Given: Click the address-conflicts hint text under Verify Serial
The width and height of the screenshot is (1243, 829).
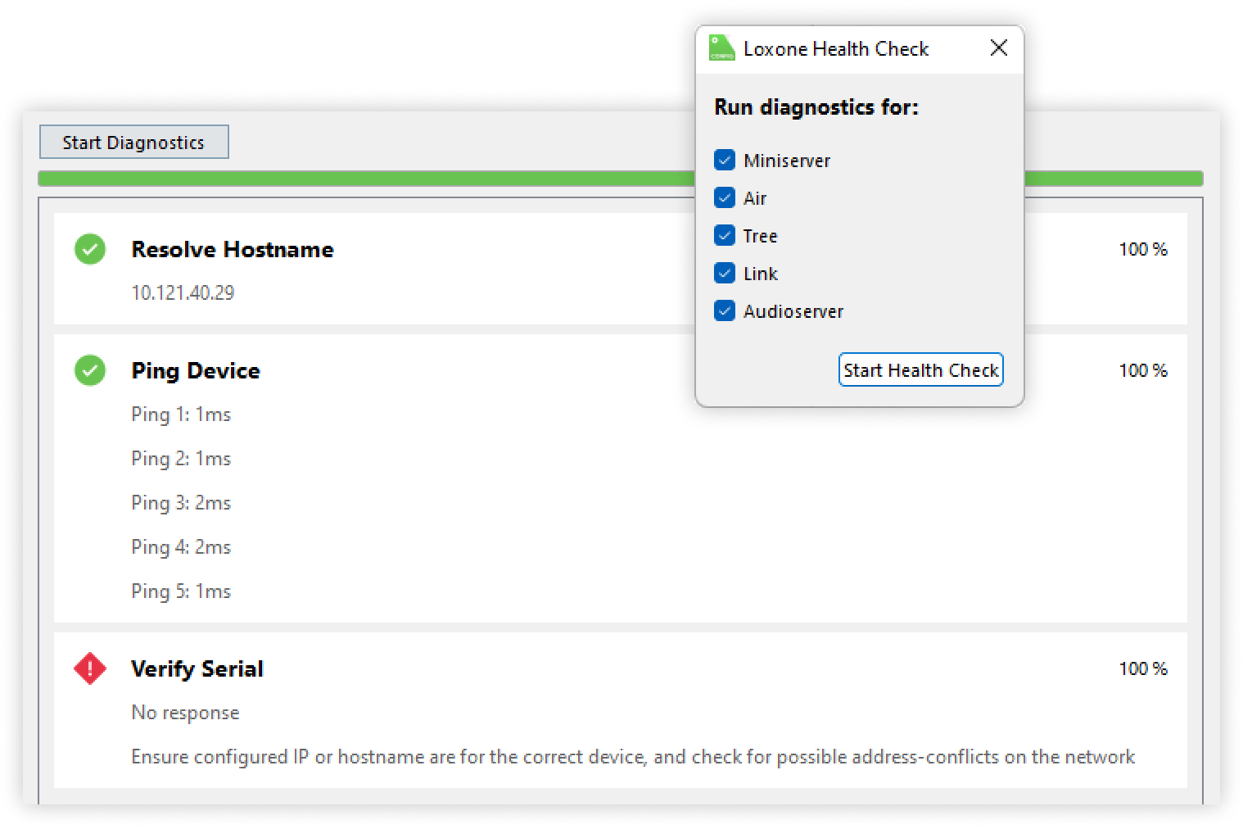Looking at the screenshot, I should pyautogui.click(x=632, y=757).
